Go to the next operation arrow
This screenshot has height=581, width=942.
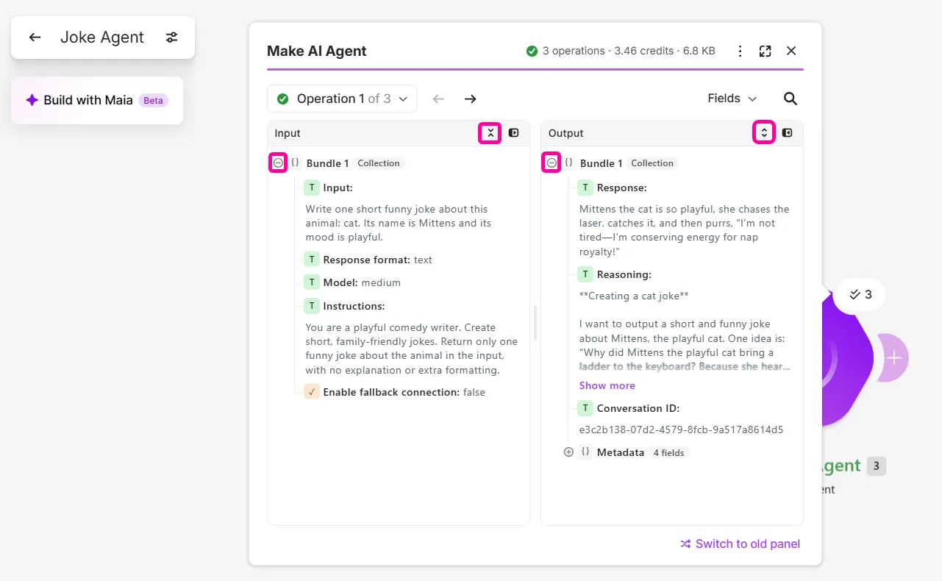471,99
